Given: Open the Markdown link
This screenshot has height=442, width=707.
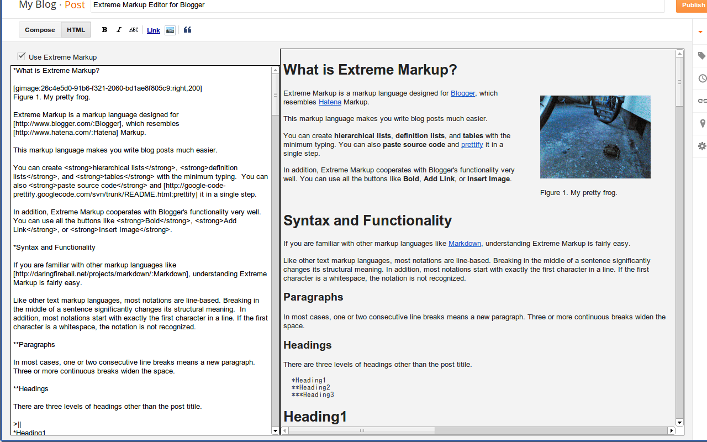Looking at the screenshot, I should 465,243.
